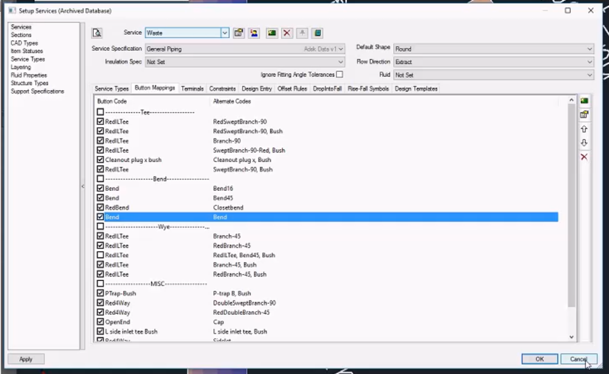Image resolution: width=609 pixels, height=374 pixels.
Task: Switch to the Offset Rules tab
Action: (292, 89)
